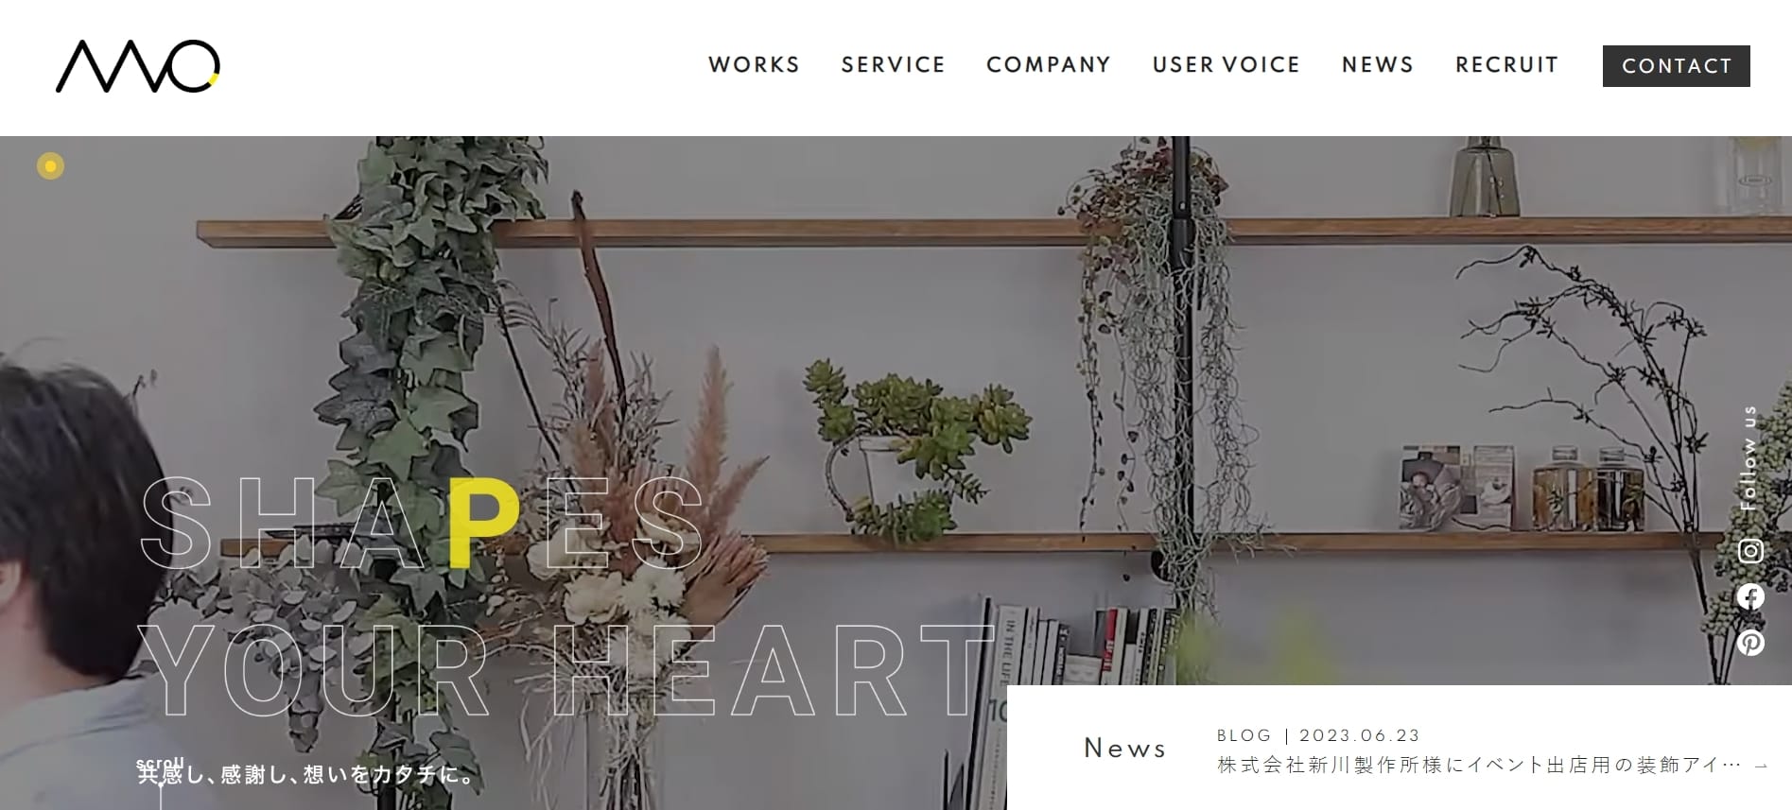Click the yellow dot cursor indicator
The height and width of the screenshot is (810, 1792).
pyautogui.click(x=50, y=166)
